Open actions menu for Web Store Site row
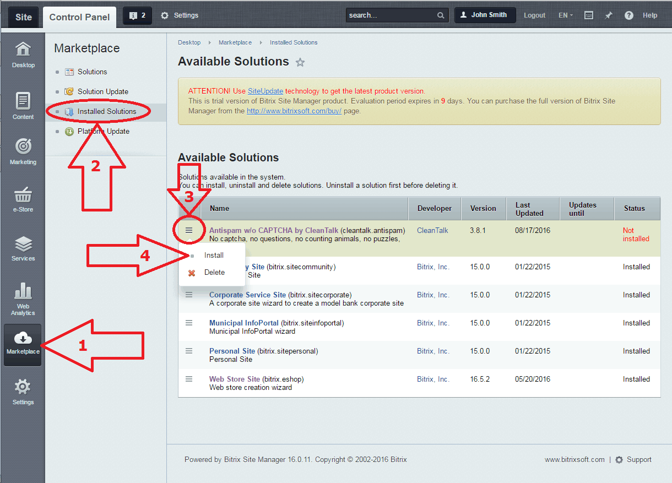 [189, 379]
